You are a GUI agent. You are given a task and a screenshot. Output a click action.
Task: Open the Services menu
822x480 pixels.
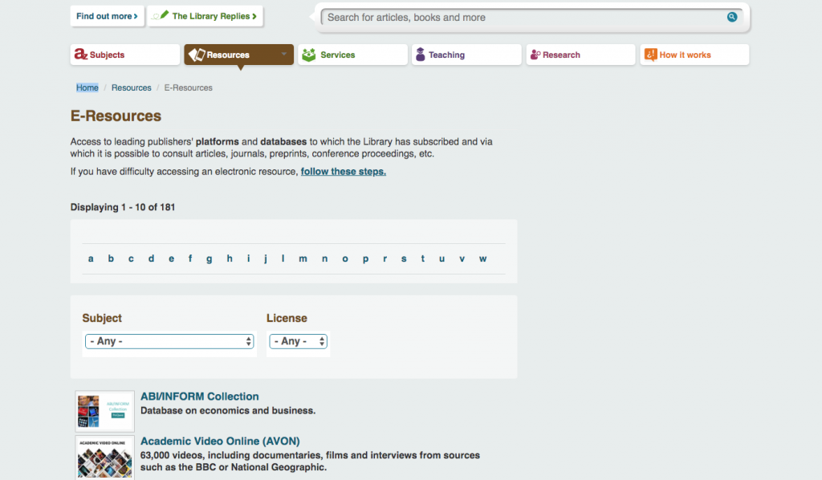click(x=352, y=55)
